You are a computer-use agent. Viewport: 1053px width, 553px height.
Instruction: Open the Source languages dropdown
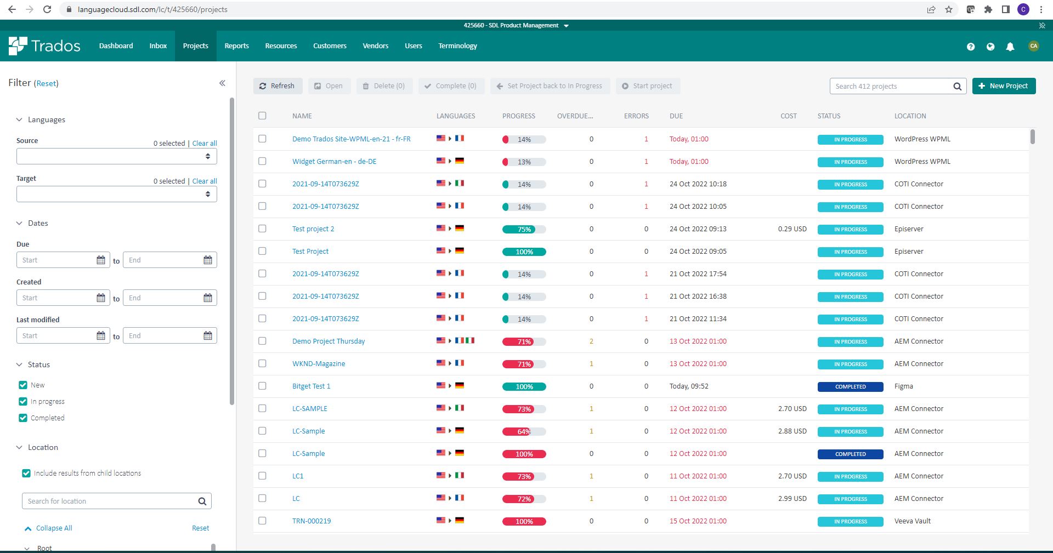pyautogui.click(x=116, y=156)
